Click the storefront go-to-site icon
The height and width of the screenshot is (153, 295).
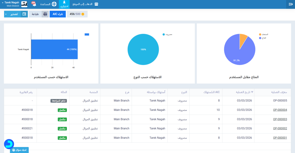click(x=96, y=4)
